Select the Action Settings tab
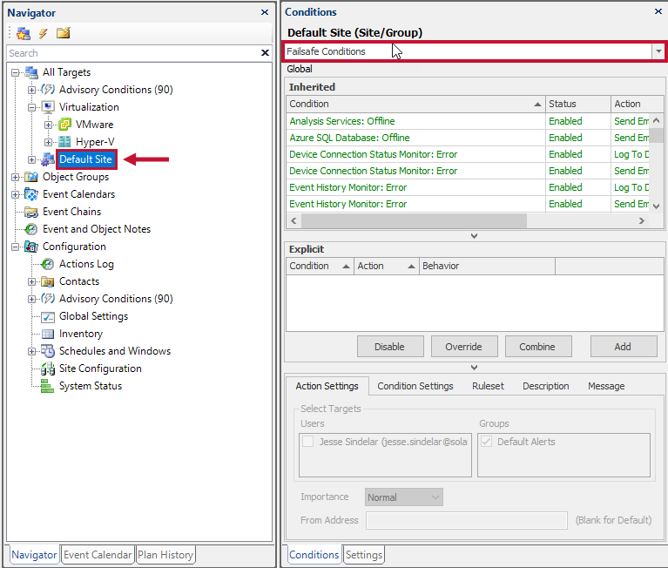This screenshot has width=668, height=568. click(x=327, y=386)
